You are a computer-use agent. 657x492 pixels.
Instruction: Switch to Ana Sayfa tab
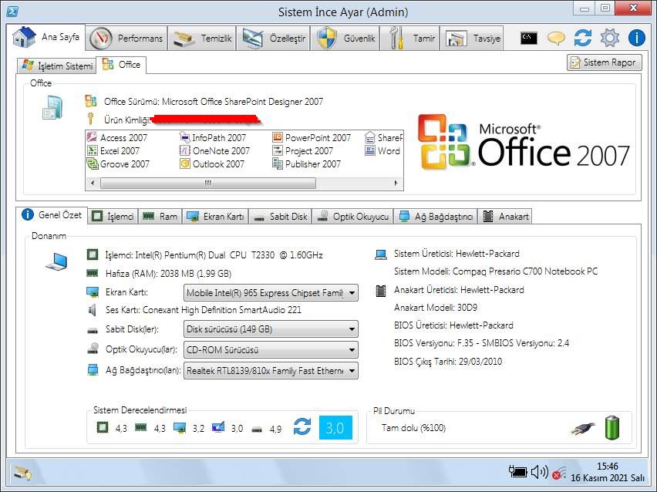click(46, 37)
